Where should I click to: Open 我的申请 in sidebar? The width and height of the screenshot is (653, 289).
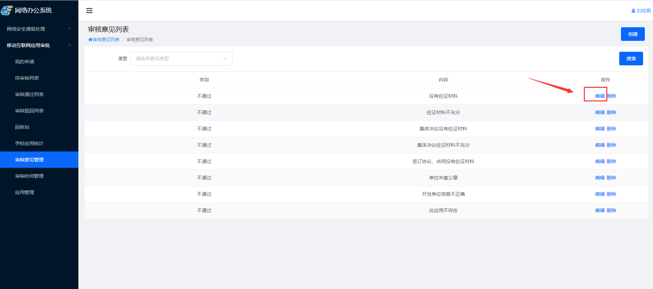coord(25,62)
